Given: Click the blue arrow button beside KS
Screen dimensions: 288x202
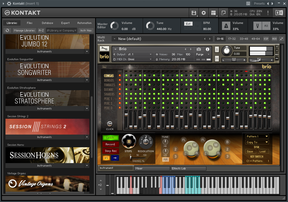Looking at the screenshot, I should 115,158.
